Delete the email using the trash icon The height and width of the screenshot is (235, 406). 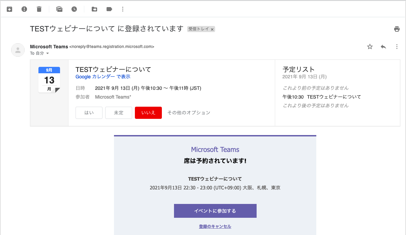click(x=39, y=9)
